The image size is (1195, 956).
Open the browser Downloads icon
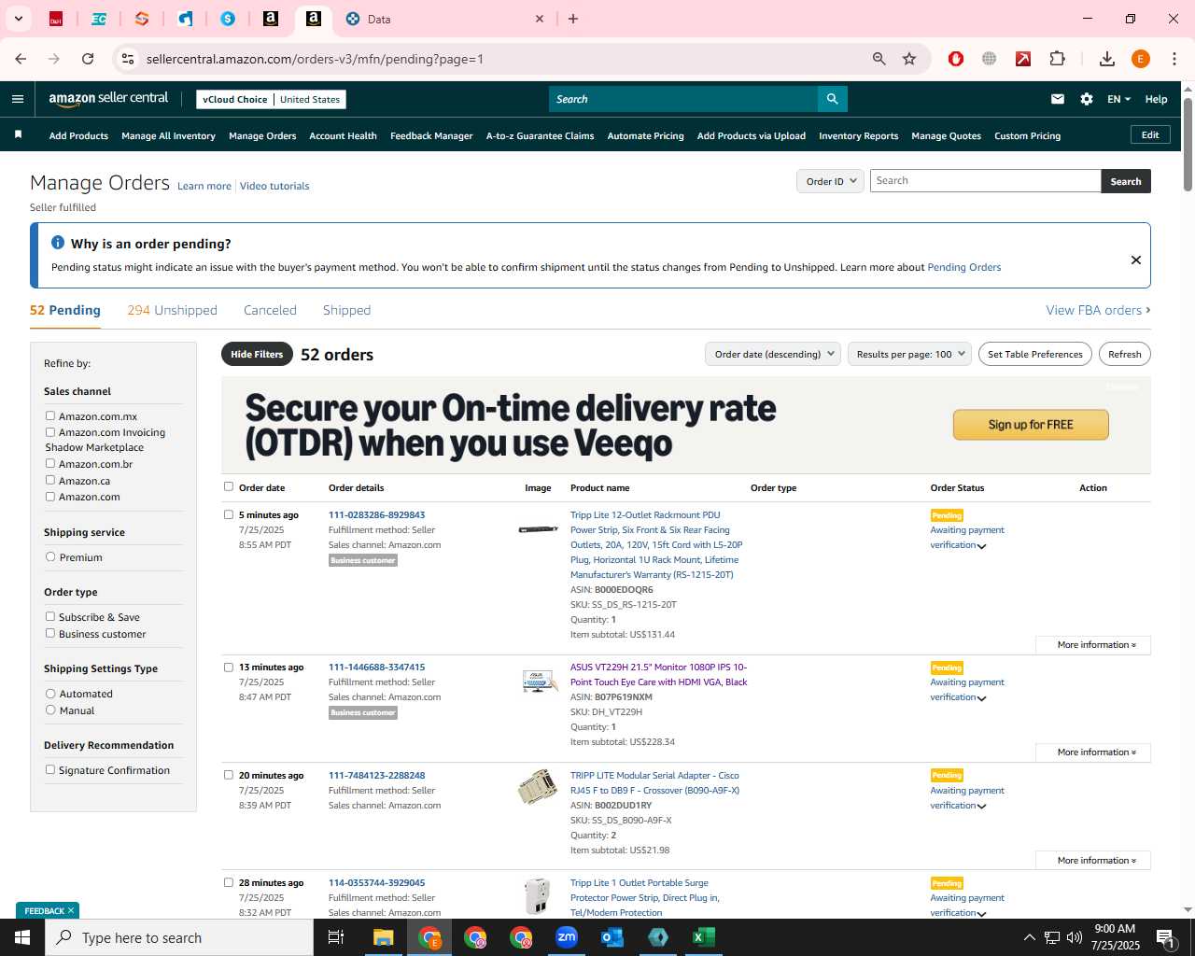point(1107,59)
